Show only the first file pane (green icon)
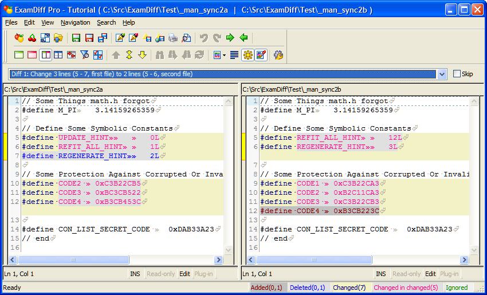This screenshot has width=487, height=295. pyautogui.click(x=19, y=55)
